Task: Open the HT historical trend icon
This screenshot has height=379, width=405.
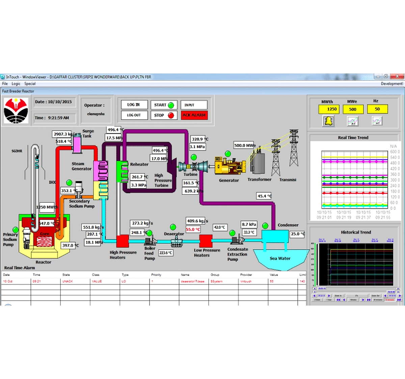Action: coord(377,121)
